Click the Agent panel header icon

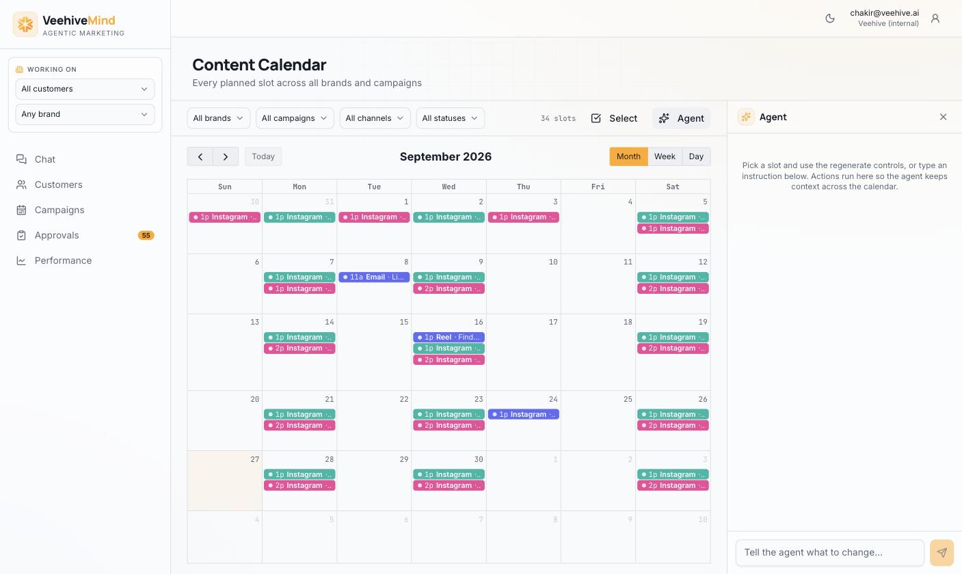[746, 117]
